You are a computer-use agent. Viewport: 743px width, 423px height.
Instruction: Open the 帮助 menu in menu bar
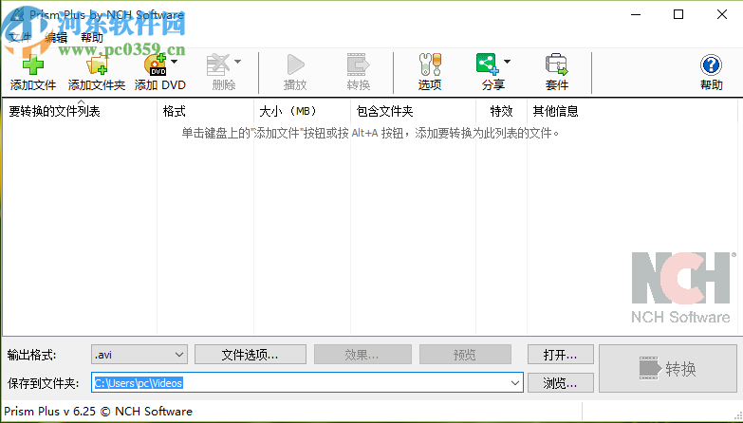pos(92,37)
